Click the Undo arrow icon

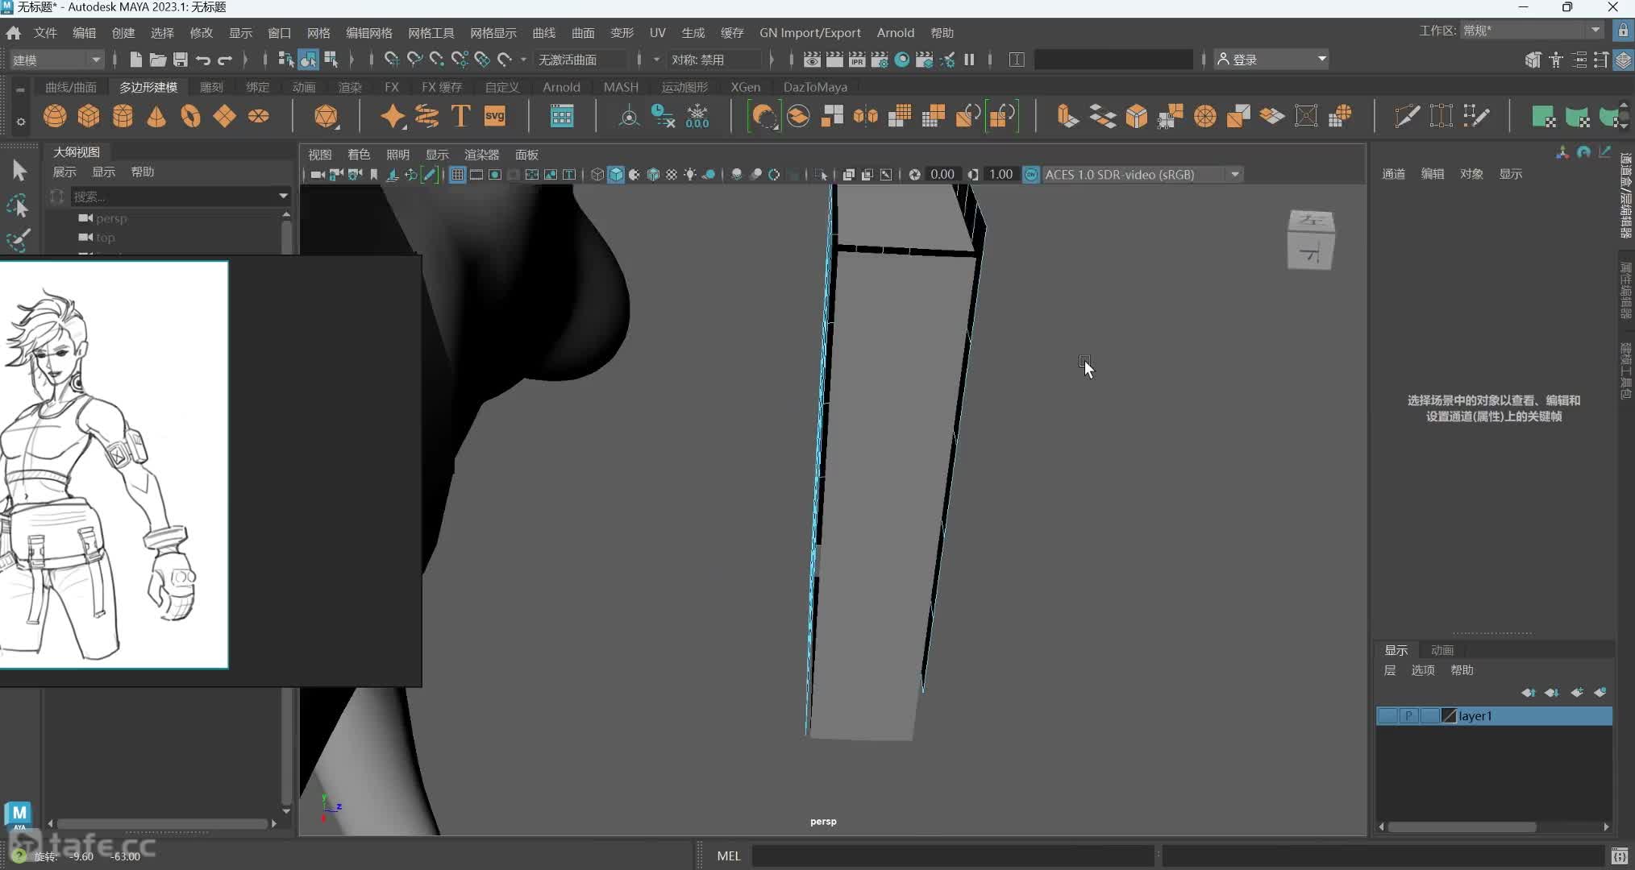coord(203,60)
